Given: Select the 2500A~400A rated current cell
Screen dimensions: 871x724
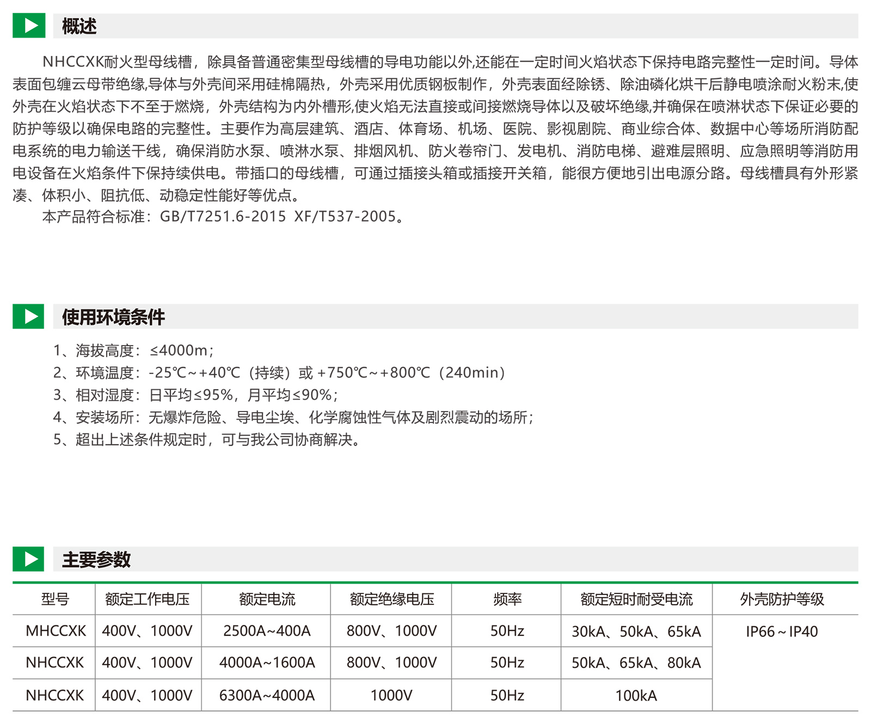Looking at the screenshot, I should pos(267,631).
